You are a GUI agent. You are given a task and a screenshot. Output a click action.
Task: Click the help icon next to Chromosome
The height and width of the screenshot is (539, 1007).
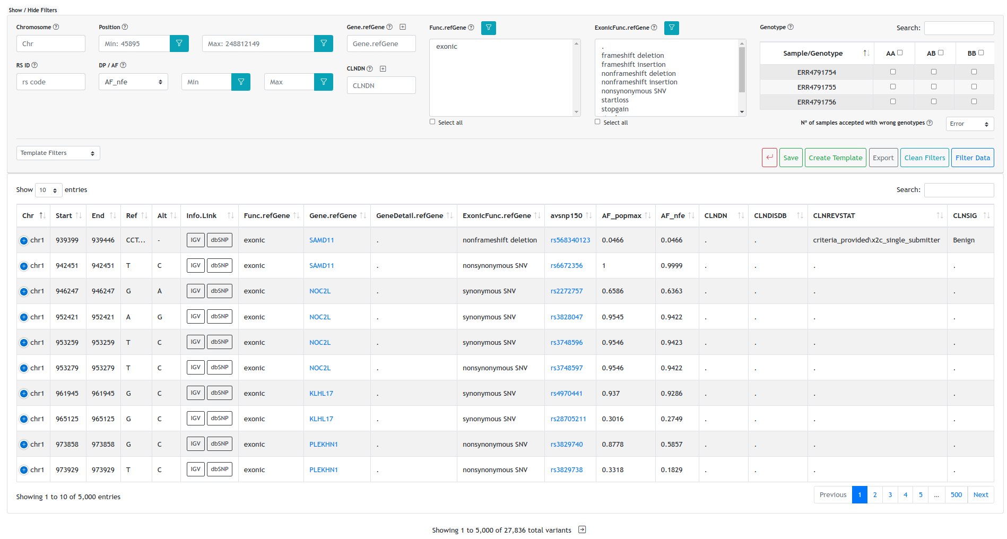pos(56,27)
